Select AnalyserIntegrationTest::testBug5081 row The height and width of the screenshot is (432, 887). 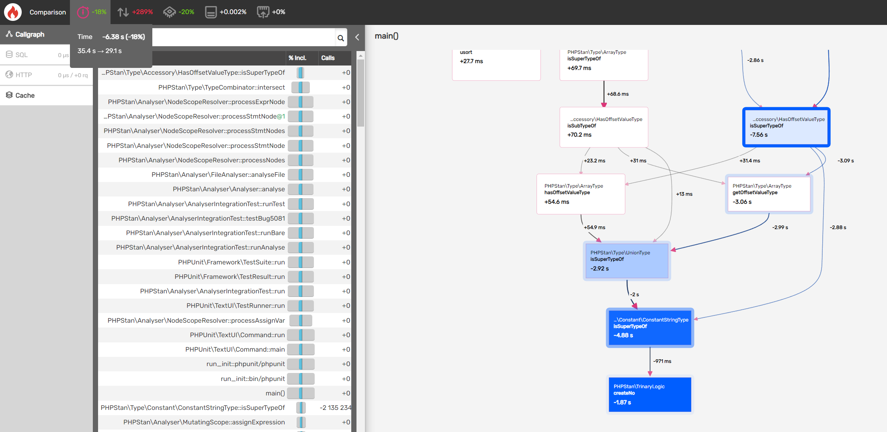tap(225, 218)
